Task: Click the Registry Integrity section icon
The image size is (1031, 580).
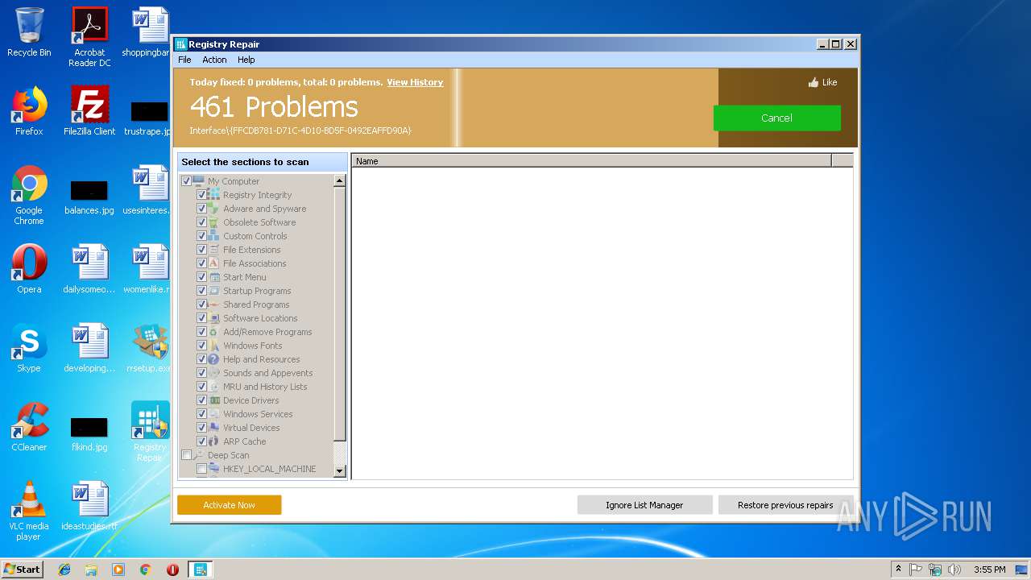Action: point(214,195)
